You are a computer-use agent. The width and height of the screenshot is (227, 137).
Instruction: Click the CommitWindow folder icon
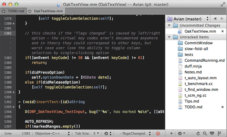[x=180, y=43]
